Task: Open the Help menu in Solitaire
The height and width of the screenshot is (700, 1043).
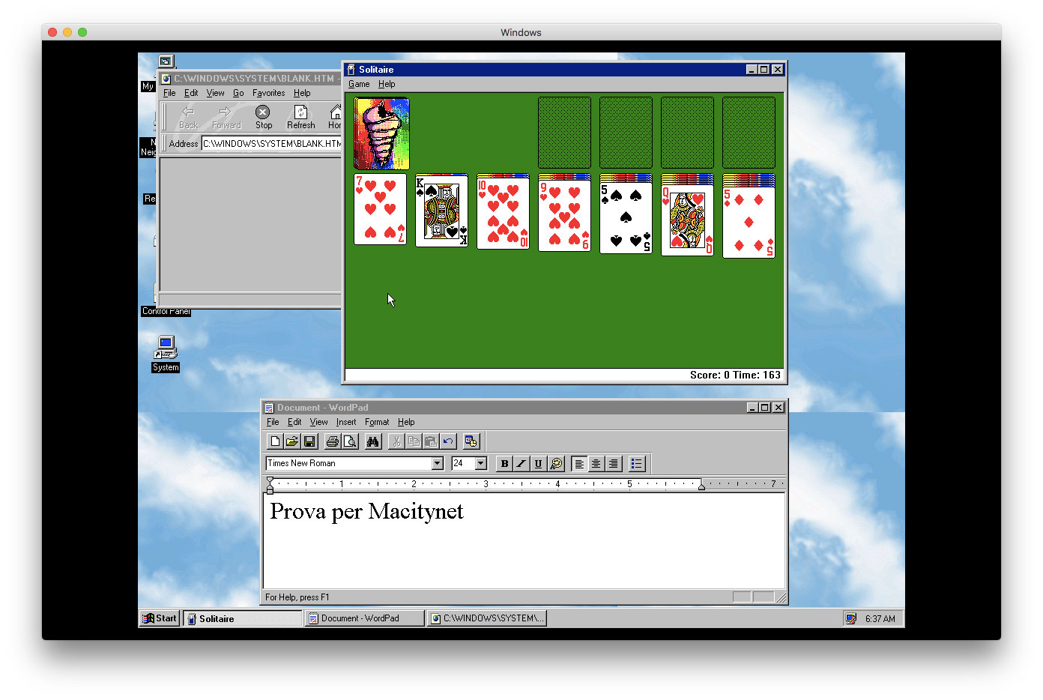Action: click(387, 85)
